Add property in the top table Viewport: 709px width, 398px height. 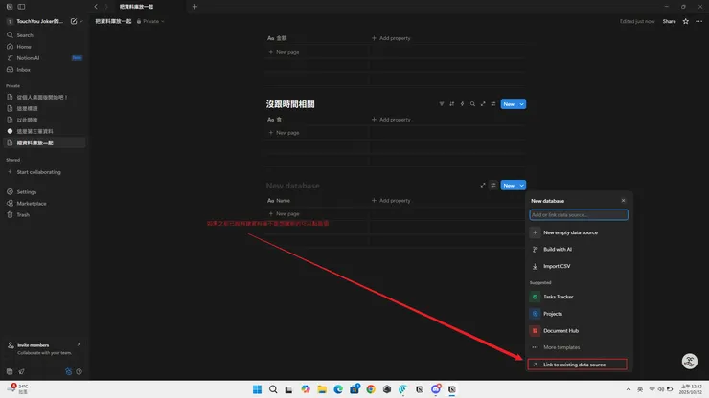[x=391, y=38]
